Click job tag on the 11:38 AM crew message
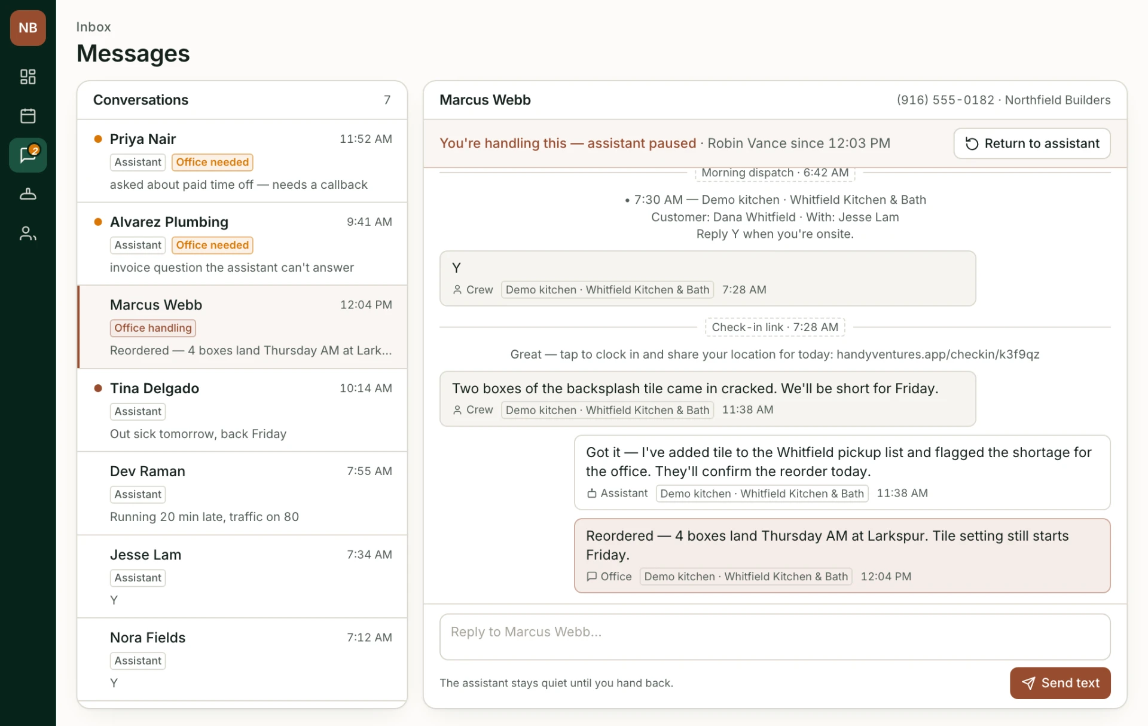Screen dimensions: 1148x726 (x=607, y=410)
